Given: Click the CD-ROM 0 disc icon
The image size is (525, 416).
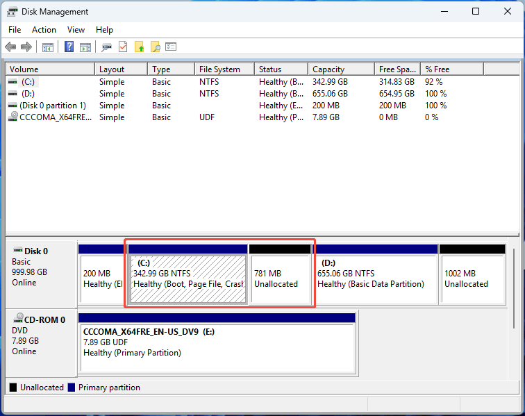Looking at the screenshot, I should (19, 318).
